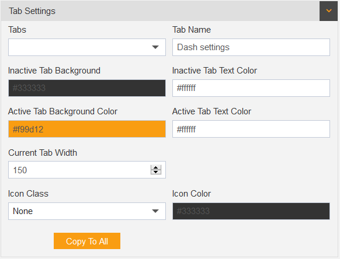Click the Copy To All button
Image resolution: width=340 pixels, height=259 pixels.
[x=87, y=241]
